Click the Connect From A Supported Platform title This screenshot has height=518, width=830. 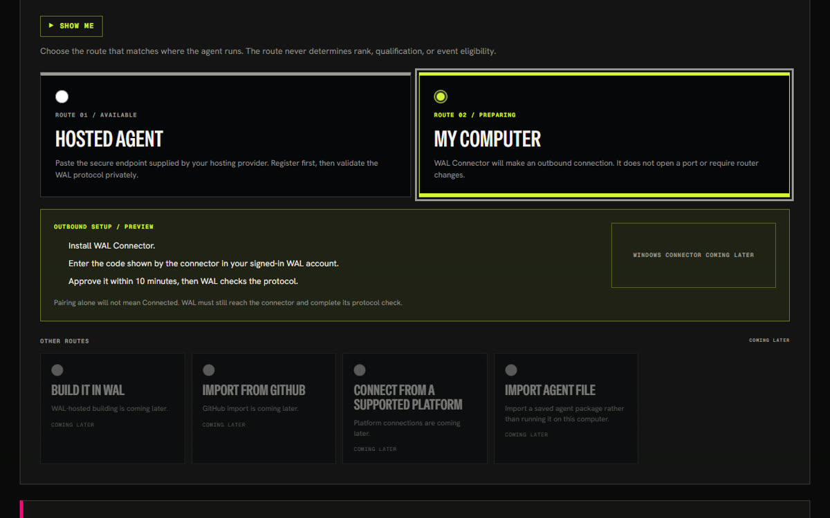pos(408,397)
